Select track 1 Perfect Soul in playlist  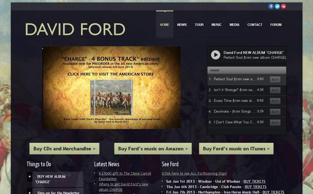tap(247, 79)
